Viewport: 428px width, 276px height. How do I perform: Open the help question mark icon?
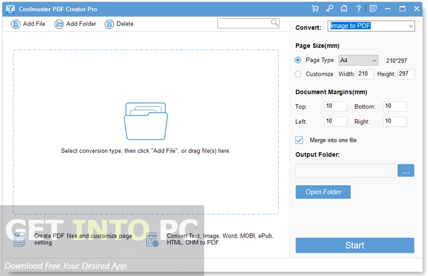[358, 9]
